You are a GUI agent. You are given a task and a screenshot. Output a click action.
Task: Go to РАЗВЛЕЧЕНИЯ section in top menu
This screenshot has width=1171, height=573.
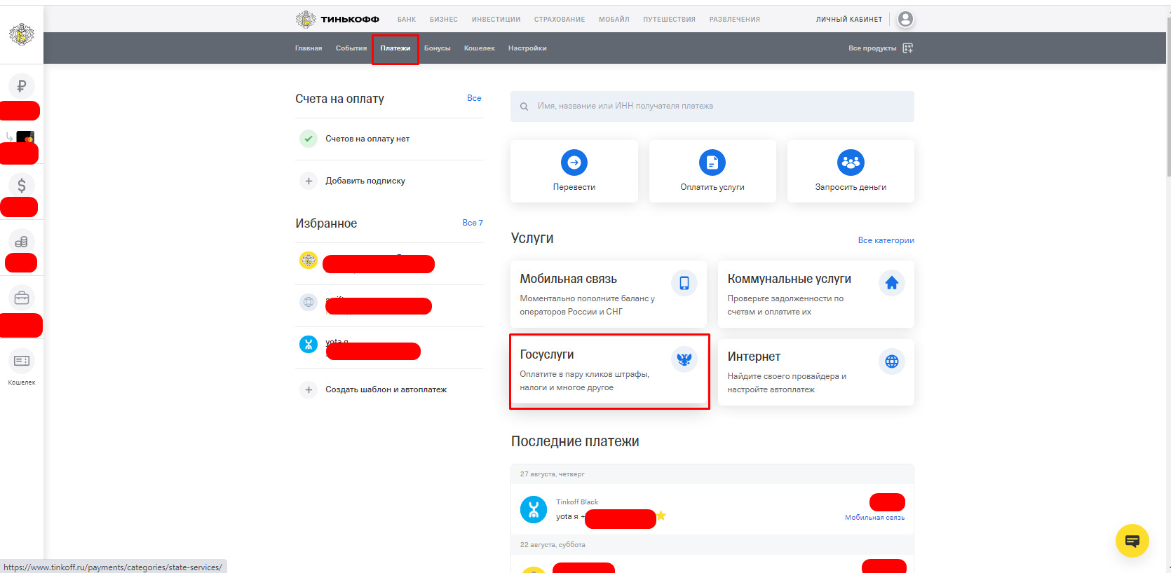tap(735, 20)
